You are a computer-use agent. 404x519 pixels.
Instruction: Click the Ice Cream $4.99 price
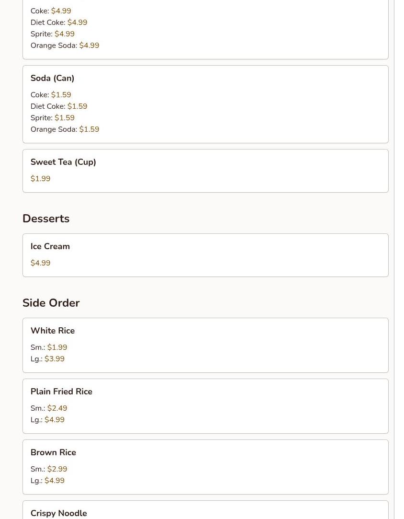coord(40,263)
